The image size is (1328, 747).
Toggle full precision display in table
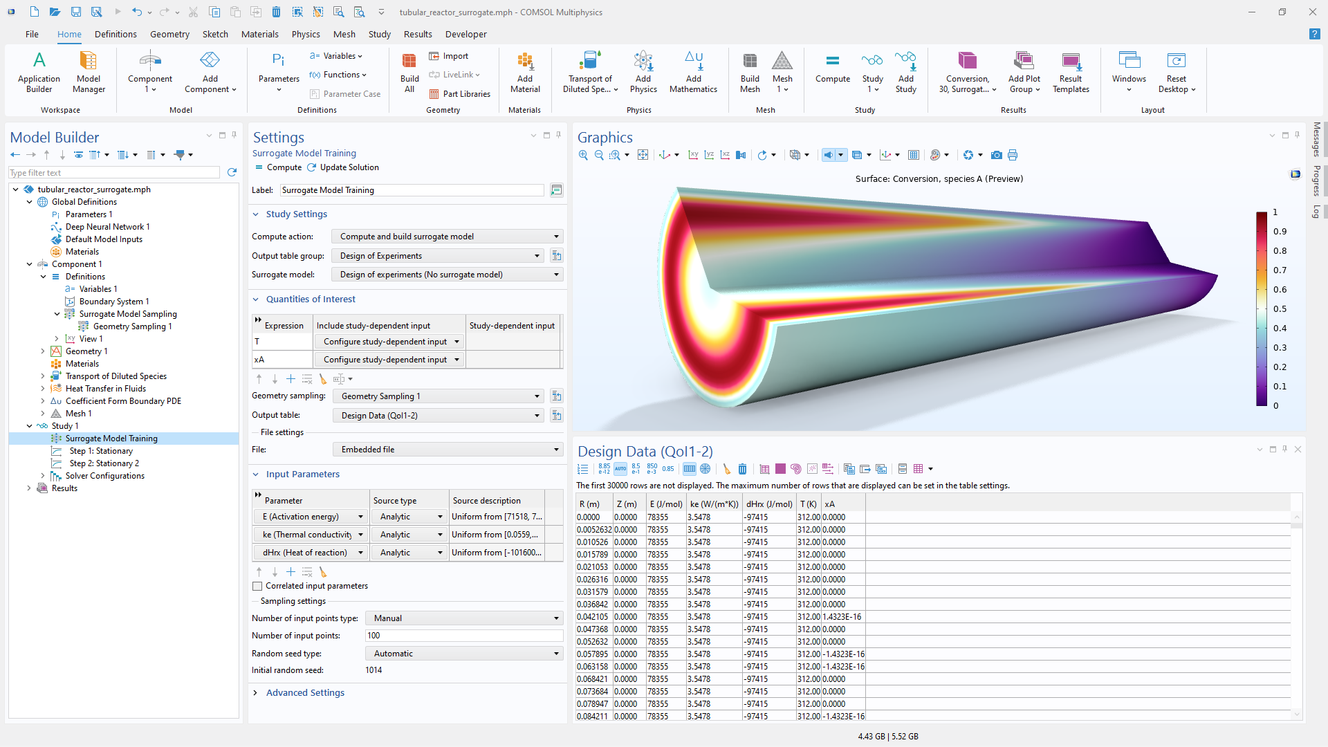(604, 469)
